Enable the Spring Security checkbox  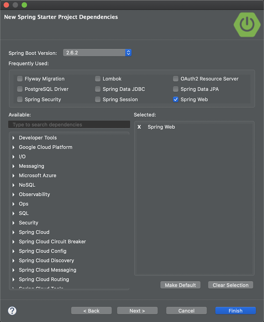tap(20, 99)
